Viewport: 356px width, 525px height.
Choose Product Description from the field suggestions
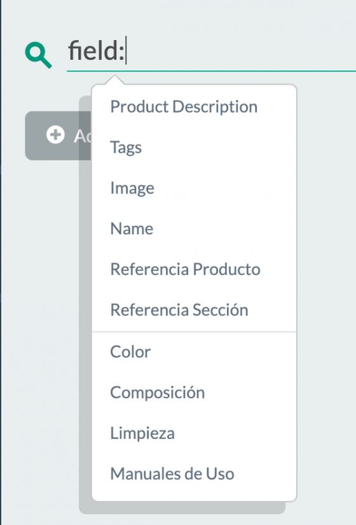pos(184,107)
